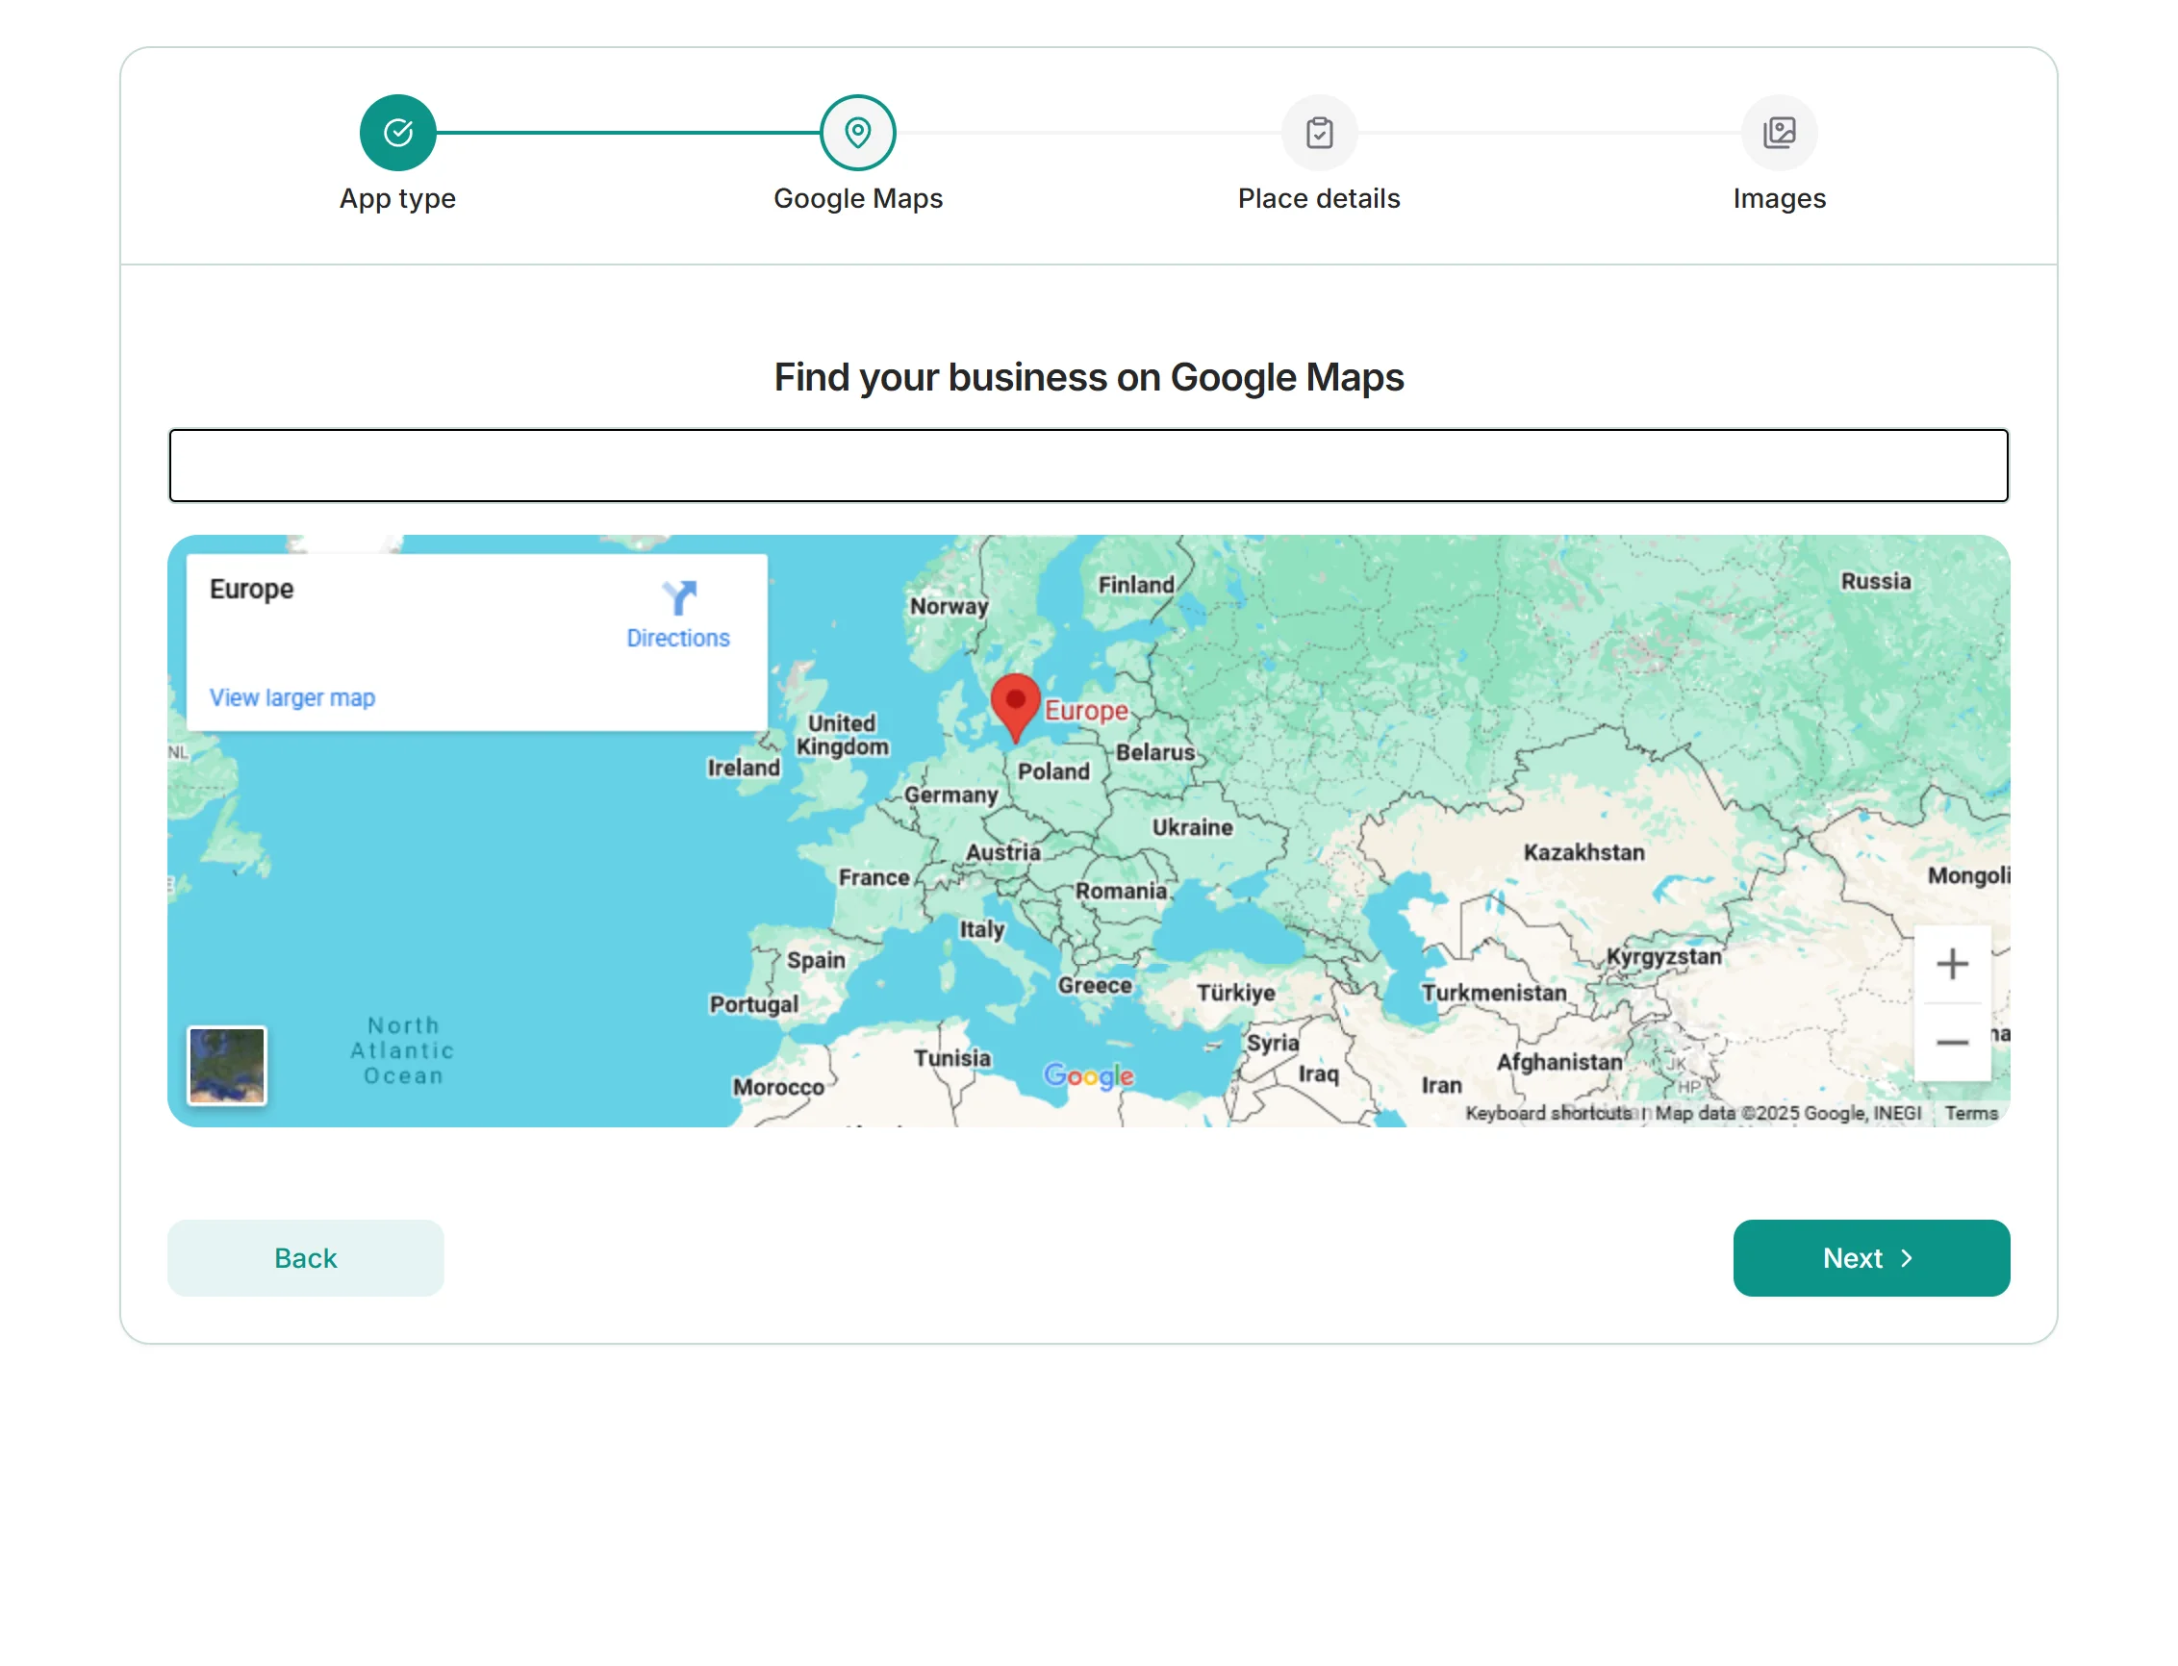The height and width of the screenshot is (1666, 2178).
Task: Click the Google logo on the map
Action: (x=1088, y=1075)
